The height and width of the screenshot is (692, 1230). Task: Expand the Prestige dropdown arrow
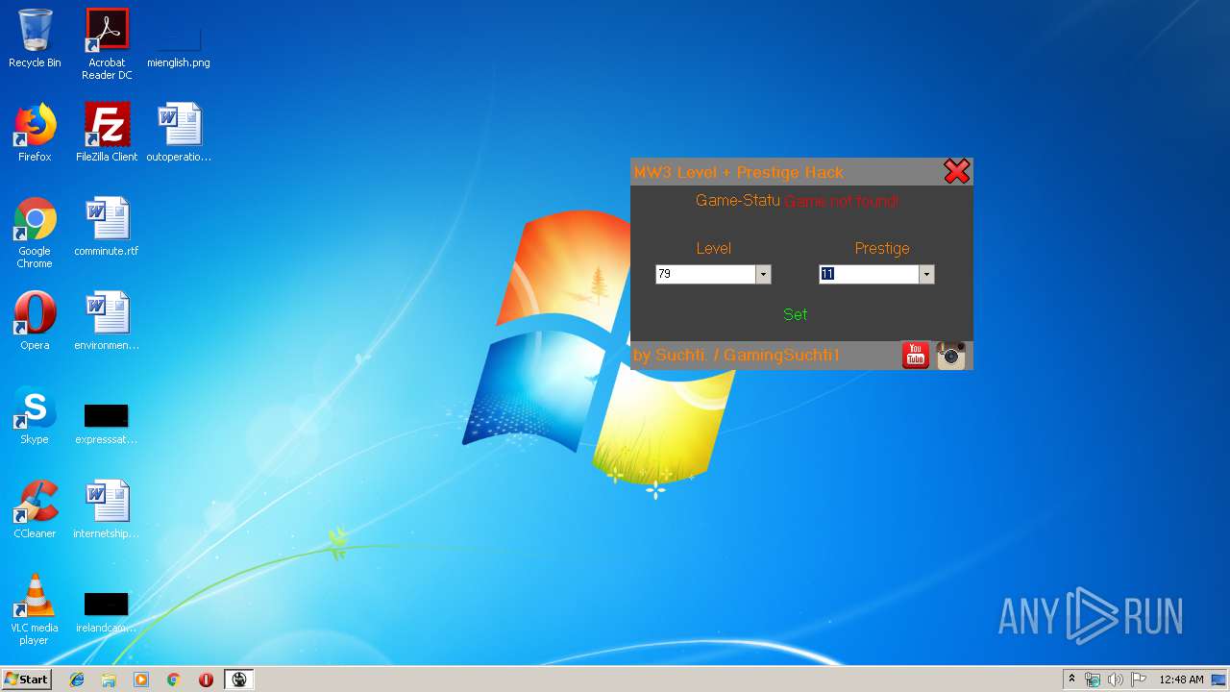pyautogui.click(x=926, y=275)
